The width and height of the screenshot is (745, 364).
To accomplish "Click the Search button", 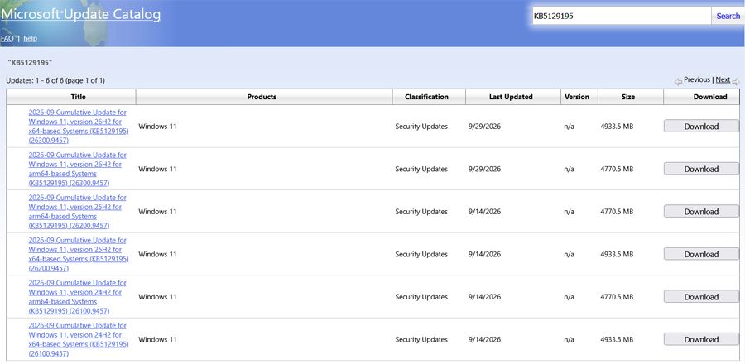I will (x=728, y=16).
